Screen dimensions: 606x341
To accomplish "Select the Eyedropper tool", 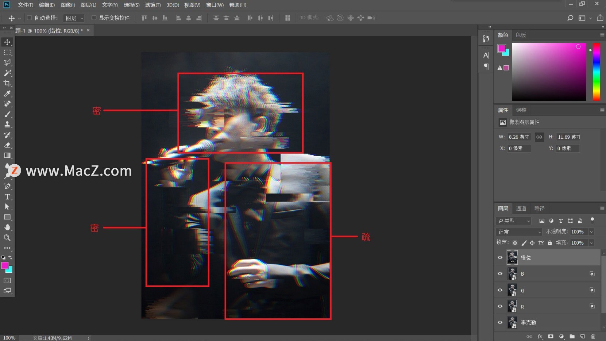I will click(x=7, y=93).
